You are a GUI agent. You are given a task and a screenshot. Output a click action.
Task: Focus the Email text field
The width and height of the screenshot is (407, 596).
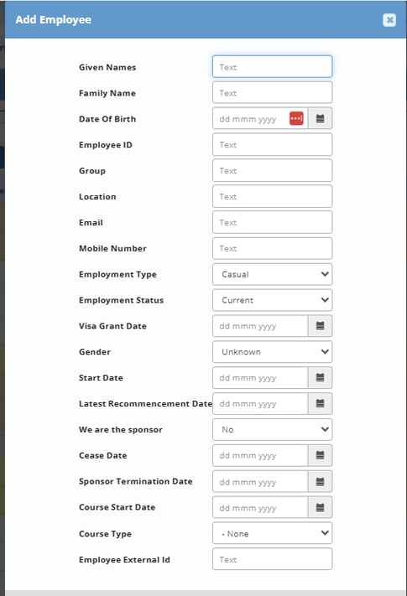[273, 222]
